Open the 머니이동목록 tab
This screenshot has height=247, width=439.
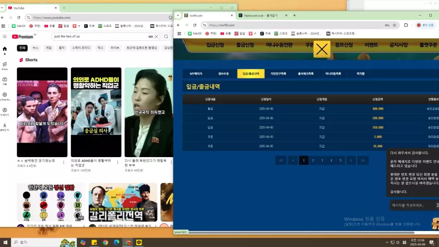[333, 74]
